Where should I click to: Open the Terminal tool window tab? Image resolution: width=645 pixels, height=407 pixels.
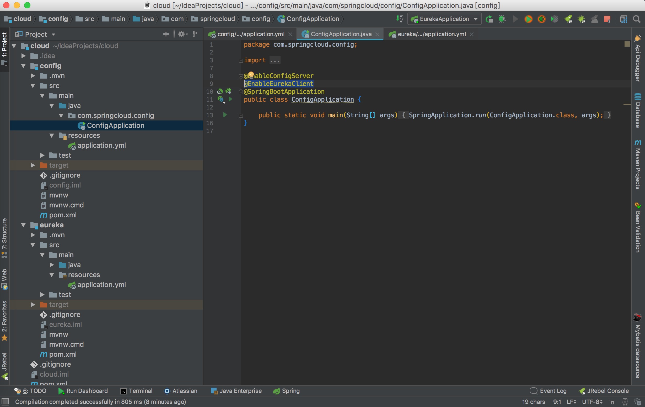point(136,391)
